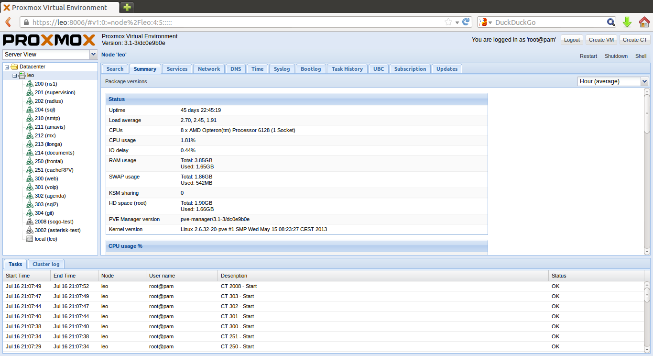
Task: Click the Proxmox Virtual Environment browser tab
Action: (x=59, y=7)
